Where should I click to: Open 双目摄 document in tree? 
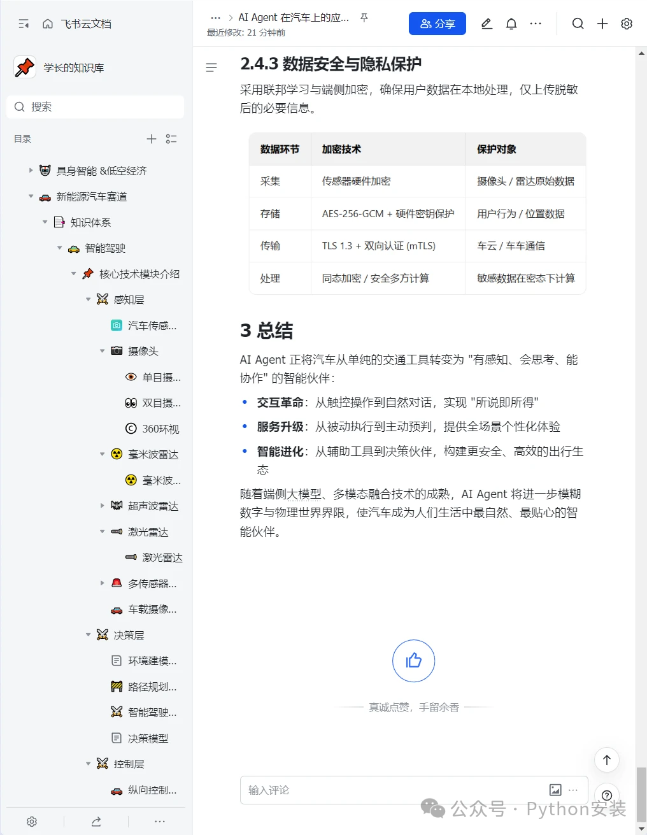click(161, 403)
